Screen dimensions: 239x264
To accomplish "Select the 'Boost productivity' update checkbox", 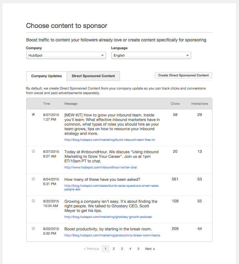I will 34,228.
